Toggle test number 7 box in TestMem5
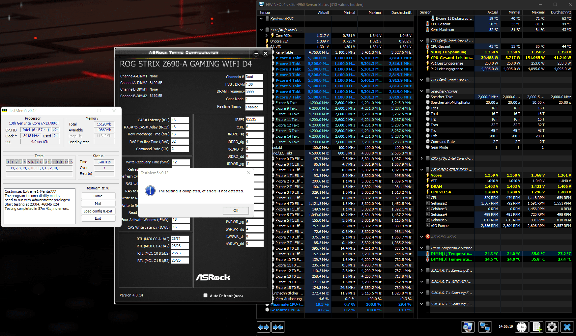Image resolution: width=576 pixels, height=336 pixels. tap(37, 162)
